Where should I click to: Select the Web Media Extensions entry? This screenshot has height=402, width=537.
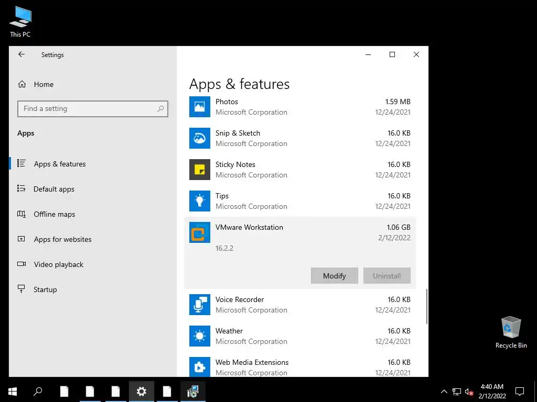coord(299,365)
